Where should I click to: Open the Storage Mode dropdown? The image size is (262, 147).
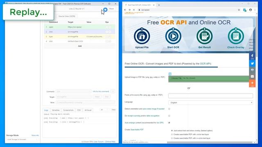[22, 139]
